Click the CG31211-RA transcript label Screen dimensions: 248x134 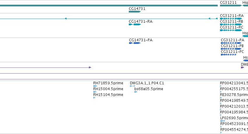click(232, 16)
